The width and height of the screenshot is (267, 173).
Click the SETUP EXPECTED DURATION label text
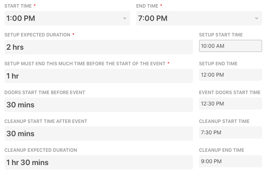click(x=37, y=35)
